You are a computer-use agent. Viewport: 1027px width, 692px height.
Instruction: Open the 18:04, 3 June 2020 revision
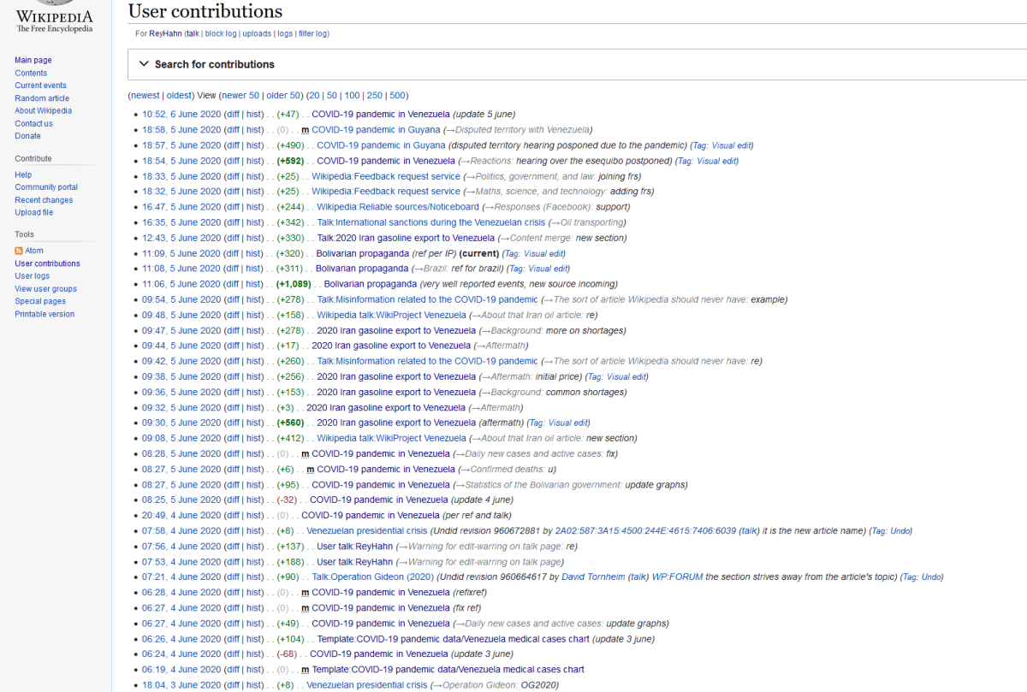tap(181, 685)
